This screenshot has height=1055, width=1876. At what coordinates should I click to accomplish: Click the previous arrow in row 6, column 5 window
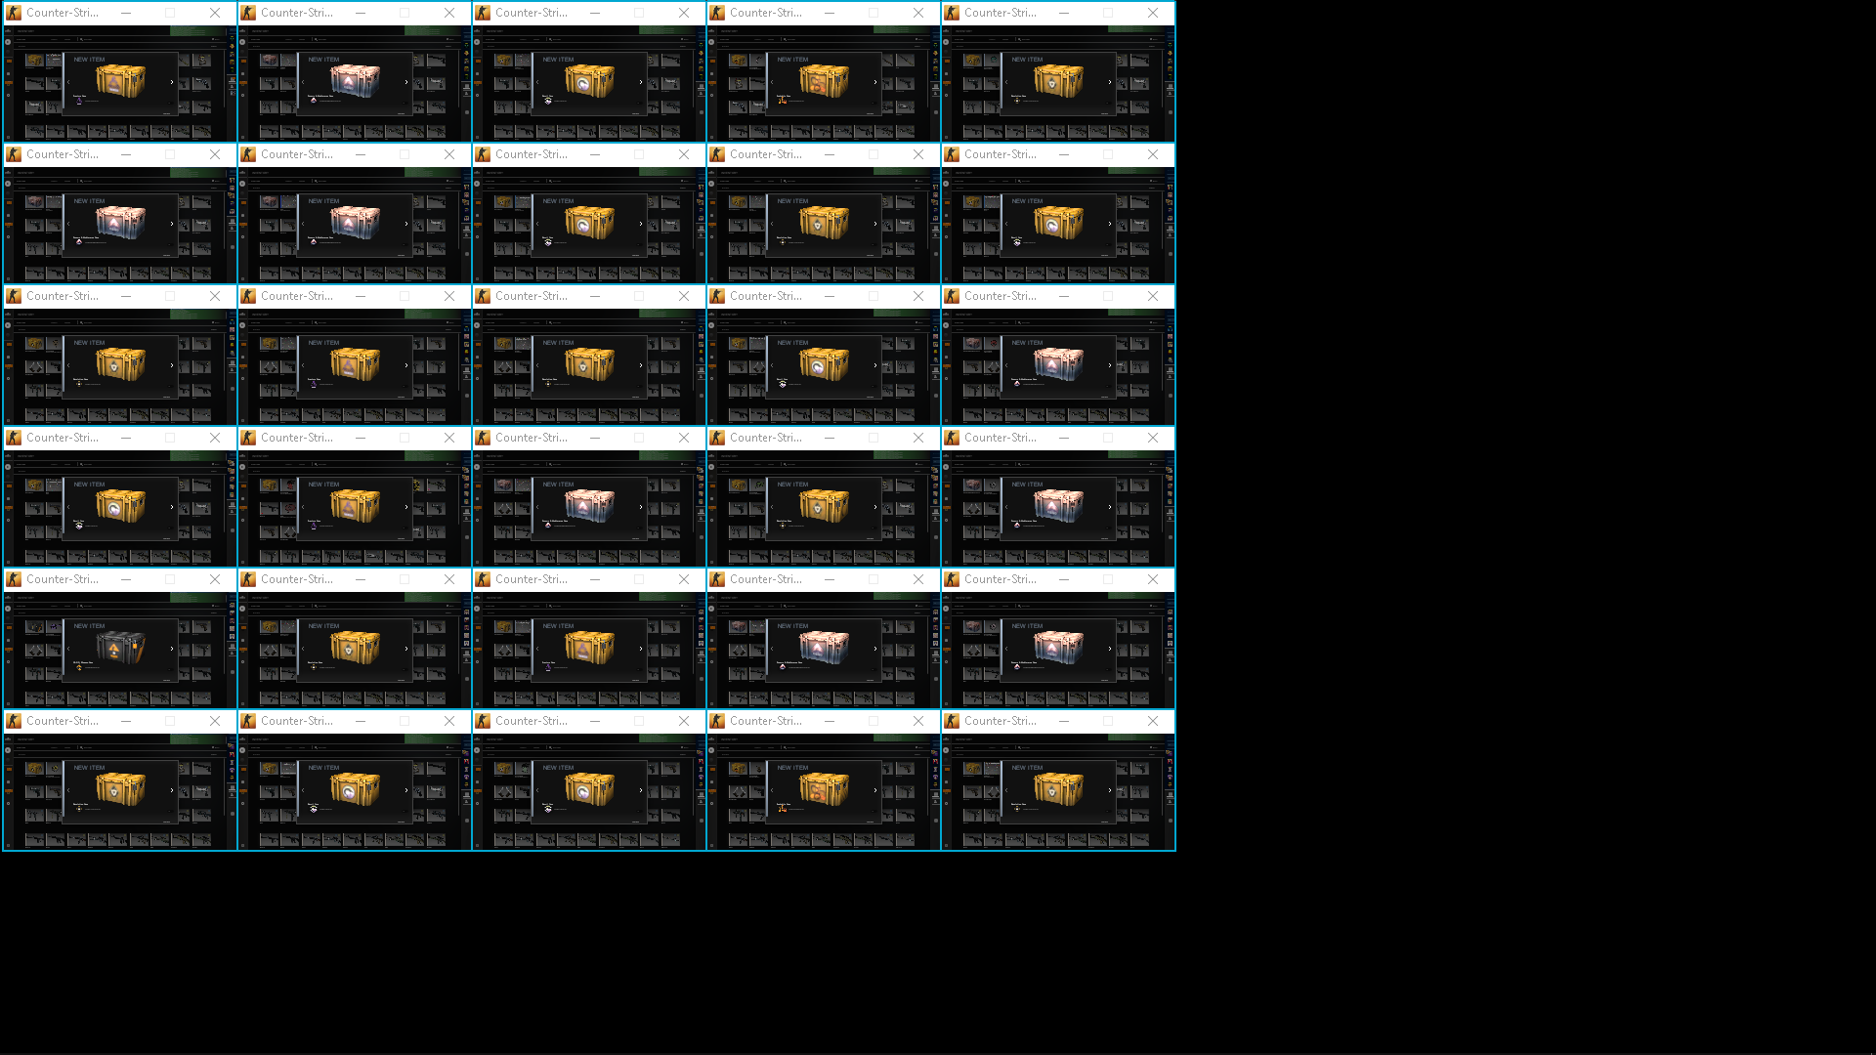point(1006,790)
